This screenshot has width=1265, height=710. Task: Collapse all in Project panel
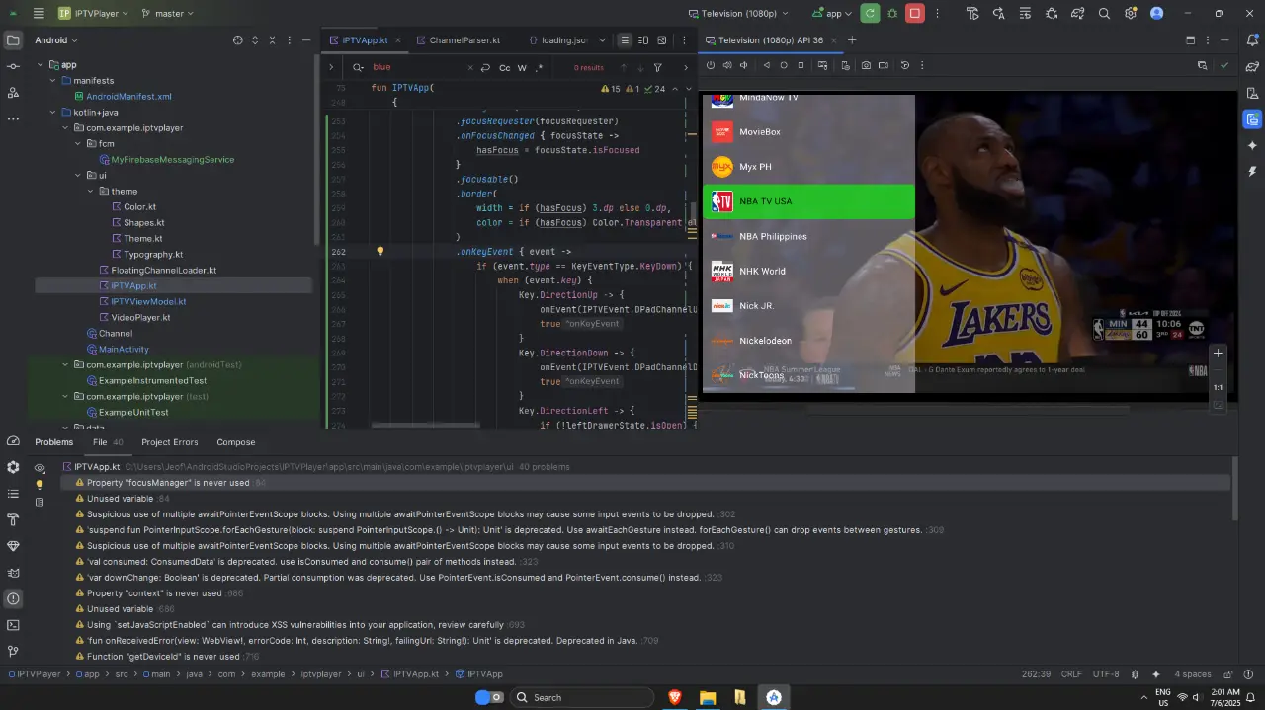273,40
